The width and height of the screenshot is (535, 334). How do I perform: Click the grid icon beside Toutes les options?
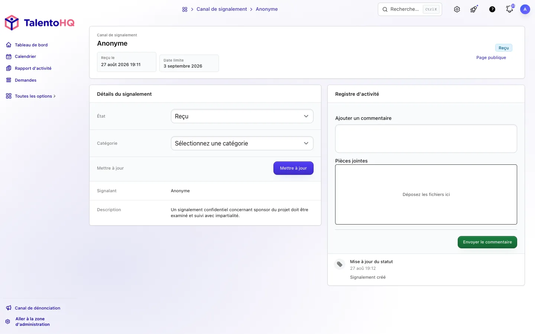click(x=9, y=96)
